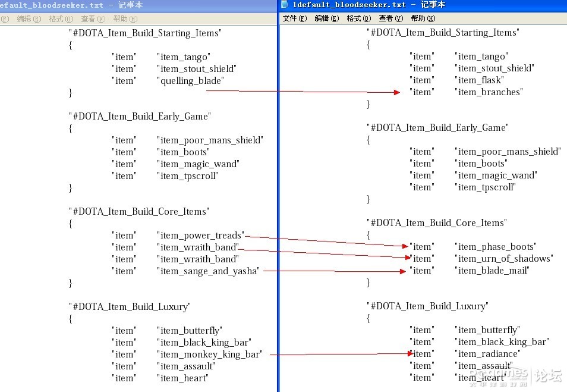567x392 pixels.
Task: Click the "item_sange_and_yasha" text
Action: tap(208, 271)
